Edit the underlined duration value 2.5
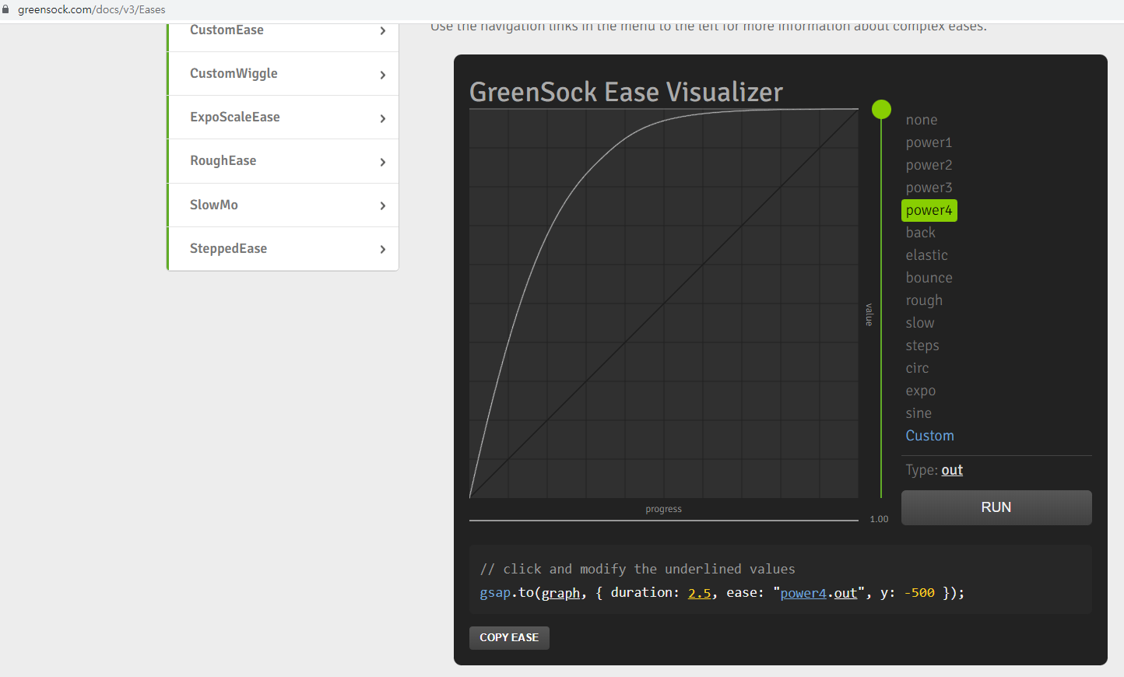The image size is (1124, 677). (700, 593)
